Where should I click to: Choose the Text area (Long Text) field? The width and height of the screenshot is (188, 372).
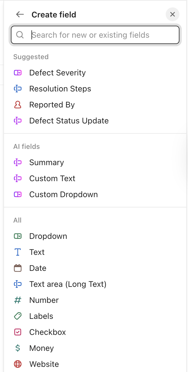pos(68,284)
